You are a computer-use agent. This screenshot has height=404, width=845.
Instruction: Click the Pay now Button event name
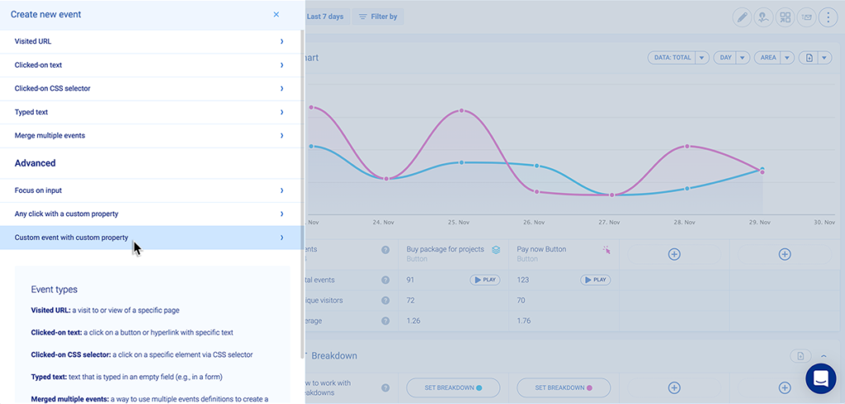(540, 249)
